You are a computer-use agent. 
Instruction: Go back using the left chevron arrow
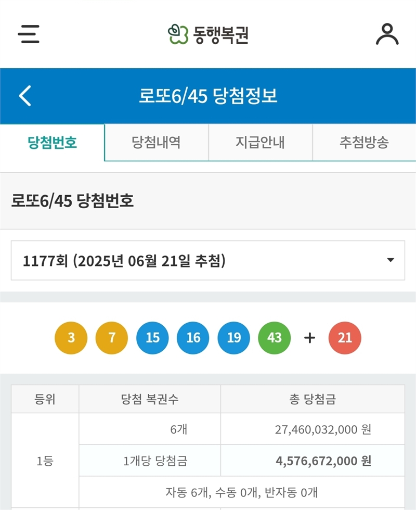25,96
